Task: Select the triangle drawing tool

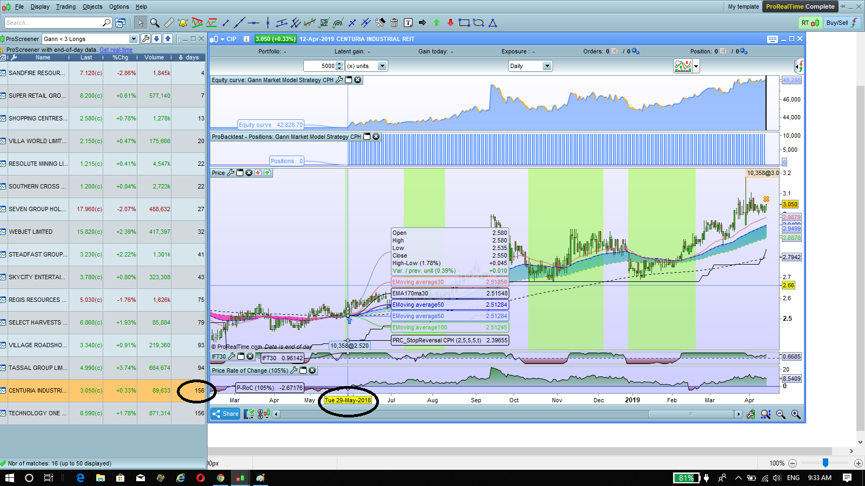Action: [493, 23]
